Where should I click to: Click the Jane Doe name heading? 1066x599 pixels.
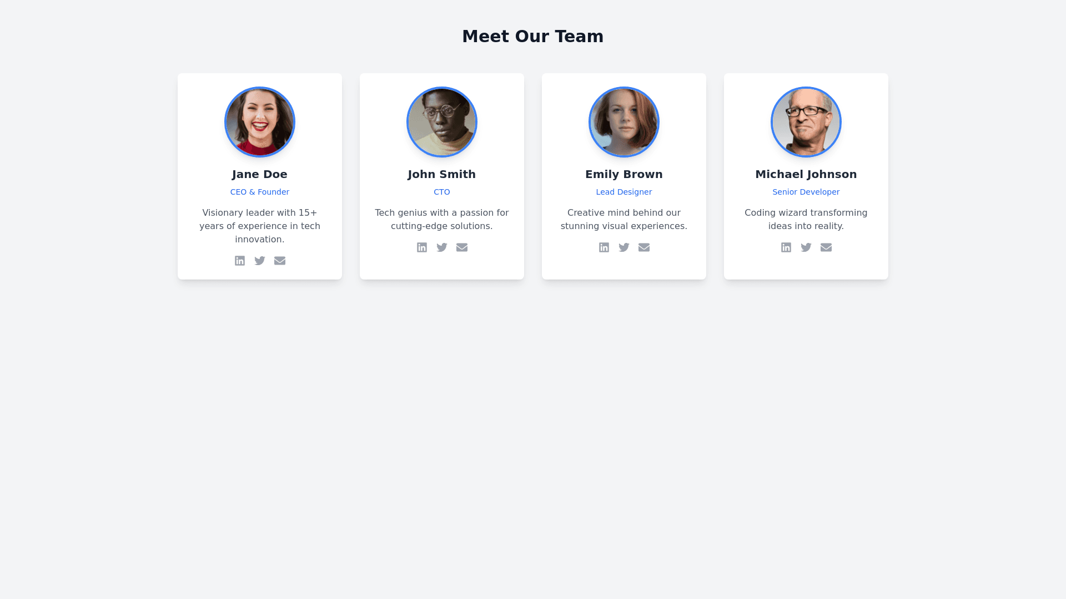260,174
